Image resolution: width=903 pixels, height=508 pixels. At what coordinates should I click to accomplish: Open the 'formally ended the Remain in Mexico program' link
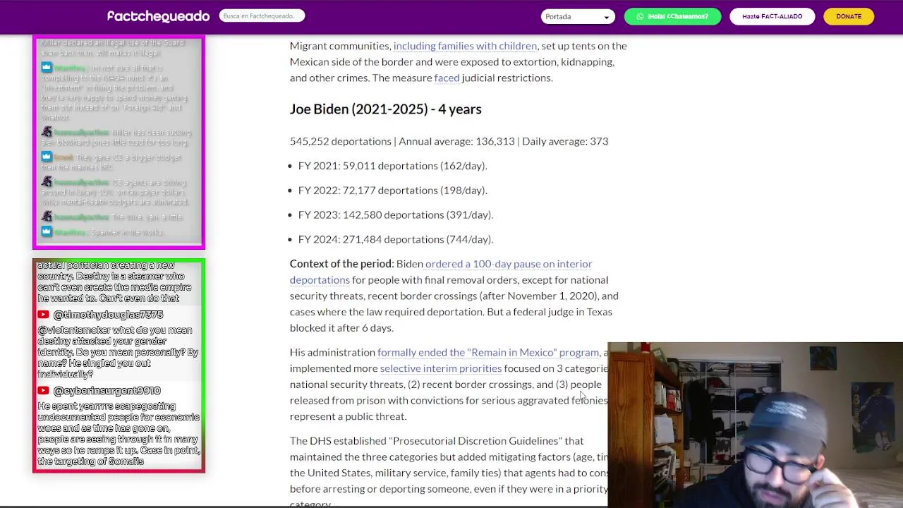[488, 352]
